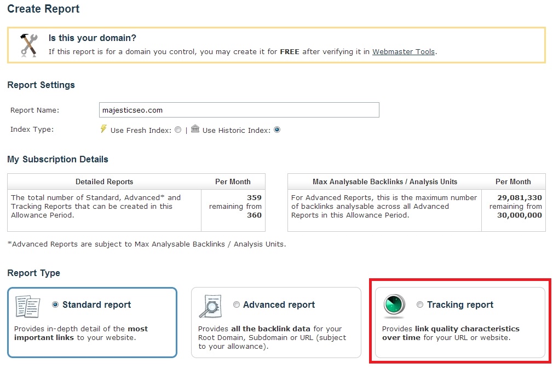The height and width of the screenshot is (369, 553).
Task: Choose the Standard report radio option
Action: (x=55, y=304)
